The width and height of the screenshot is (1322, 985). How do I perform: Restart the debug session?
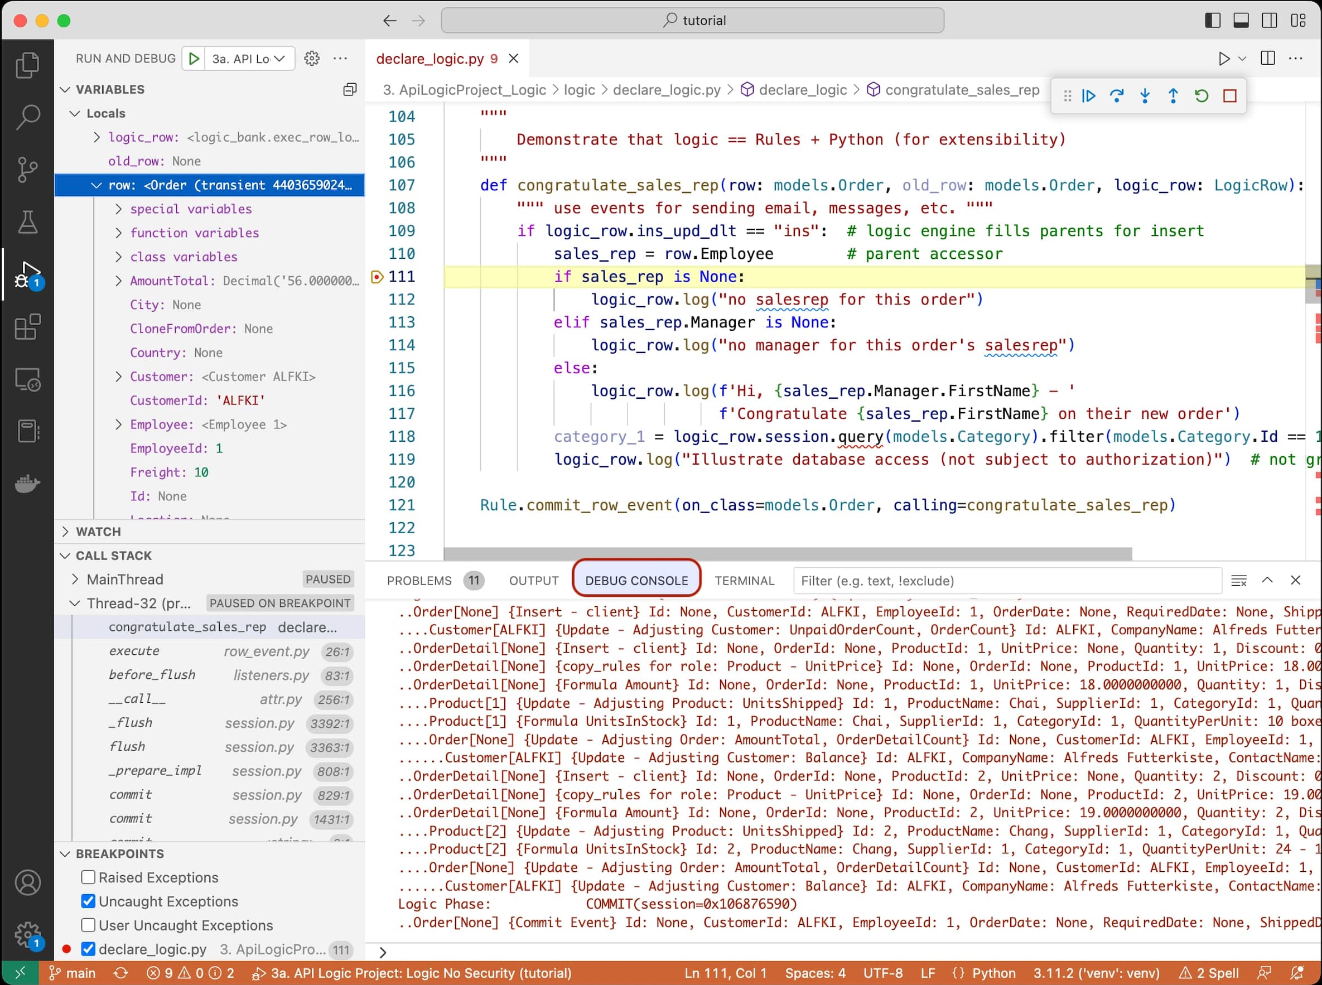tap(1202, 96)
